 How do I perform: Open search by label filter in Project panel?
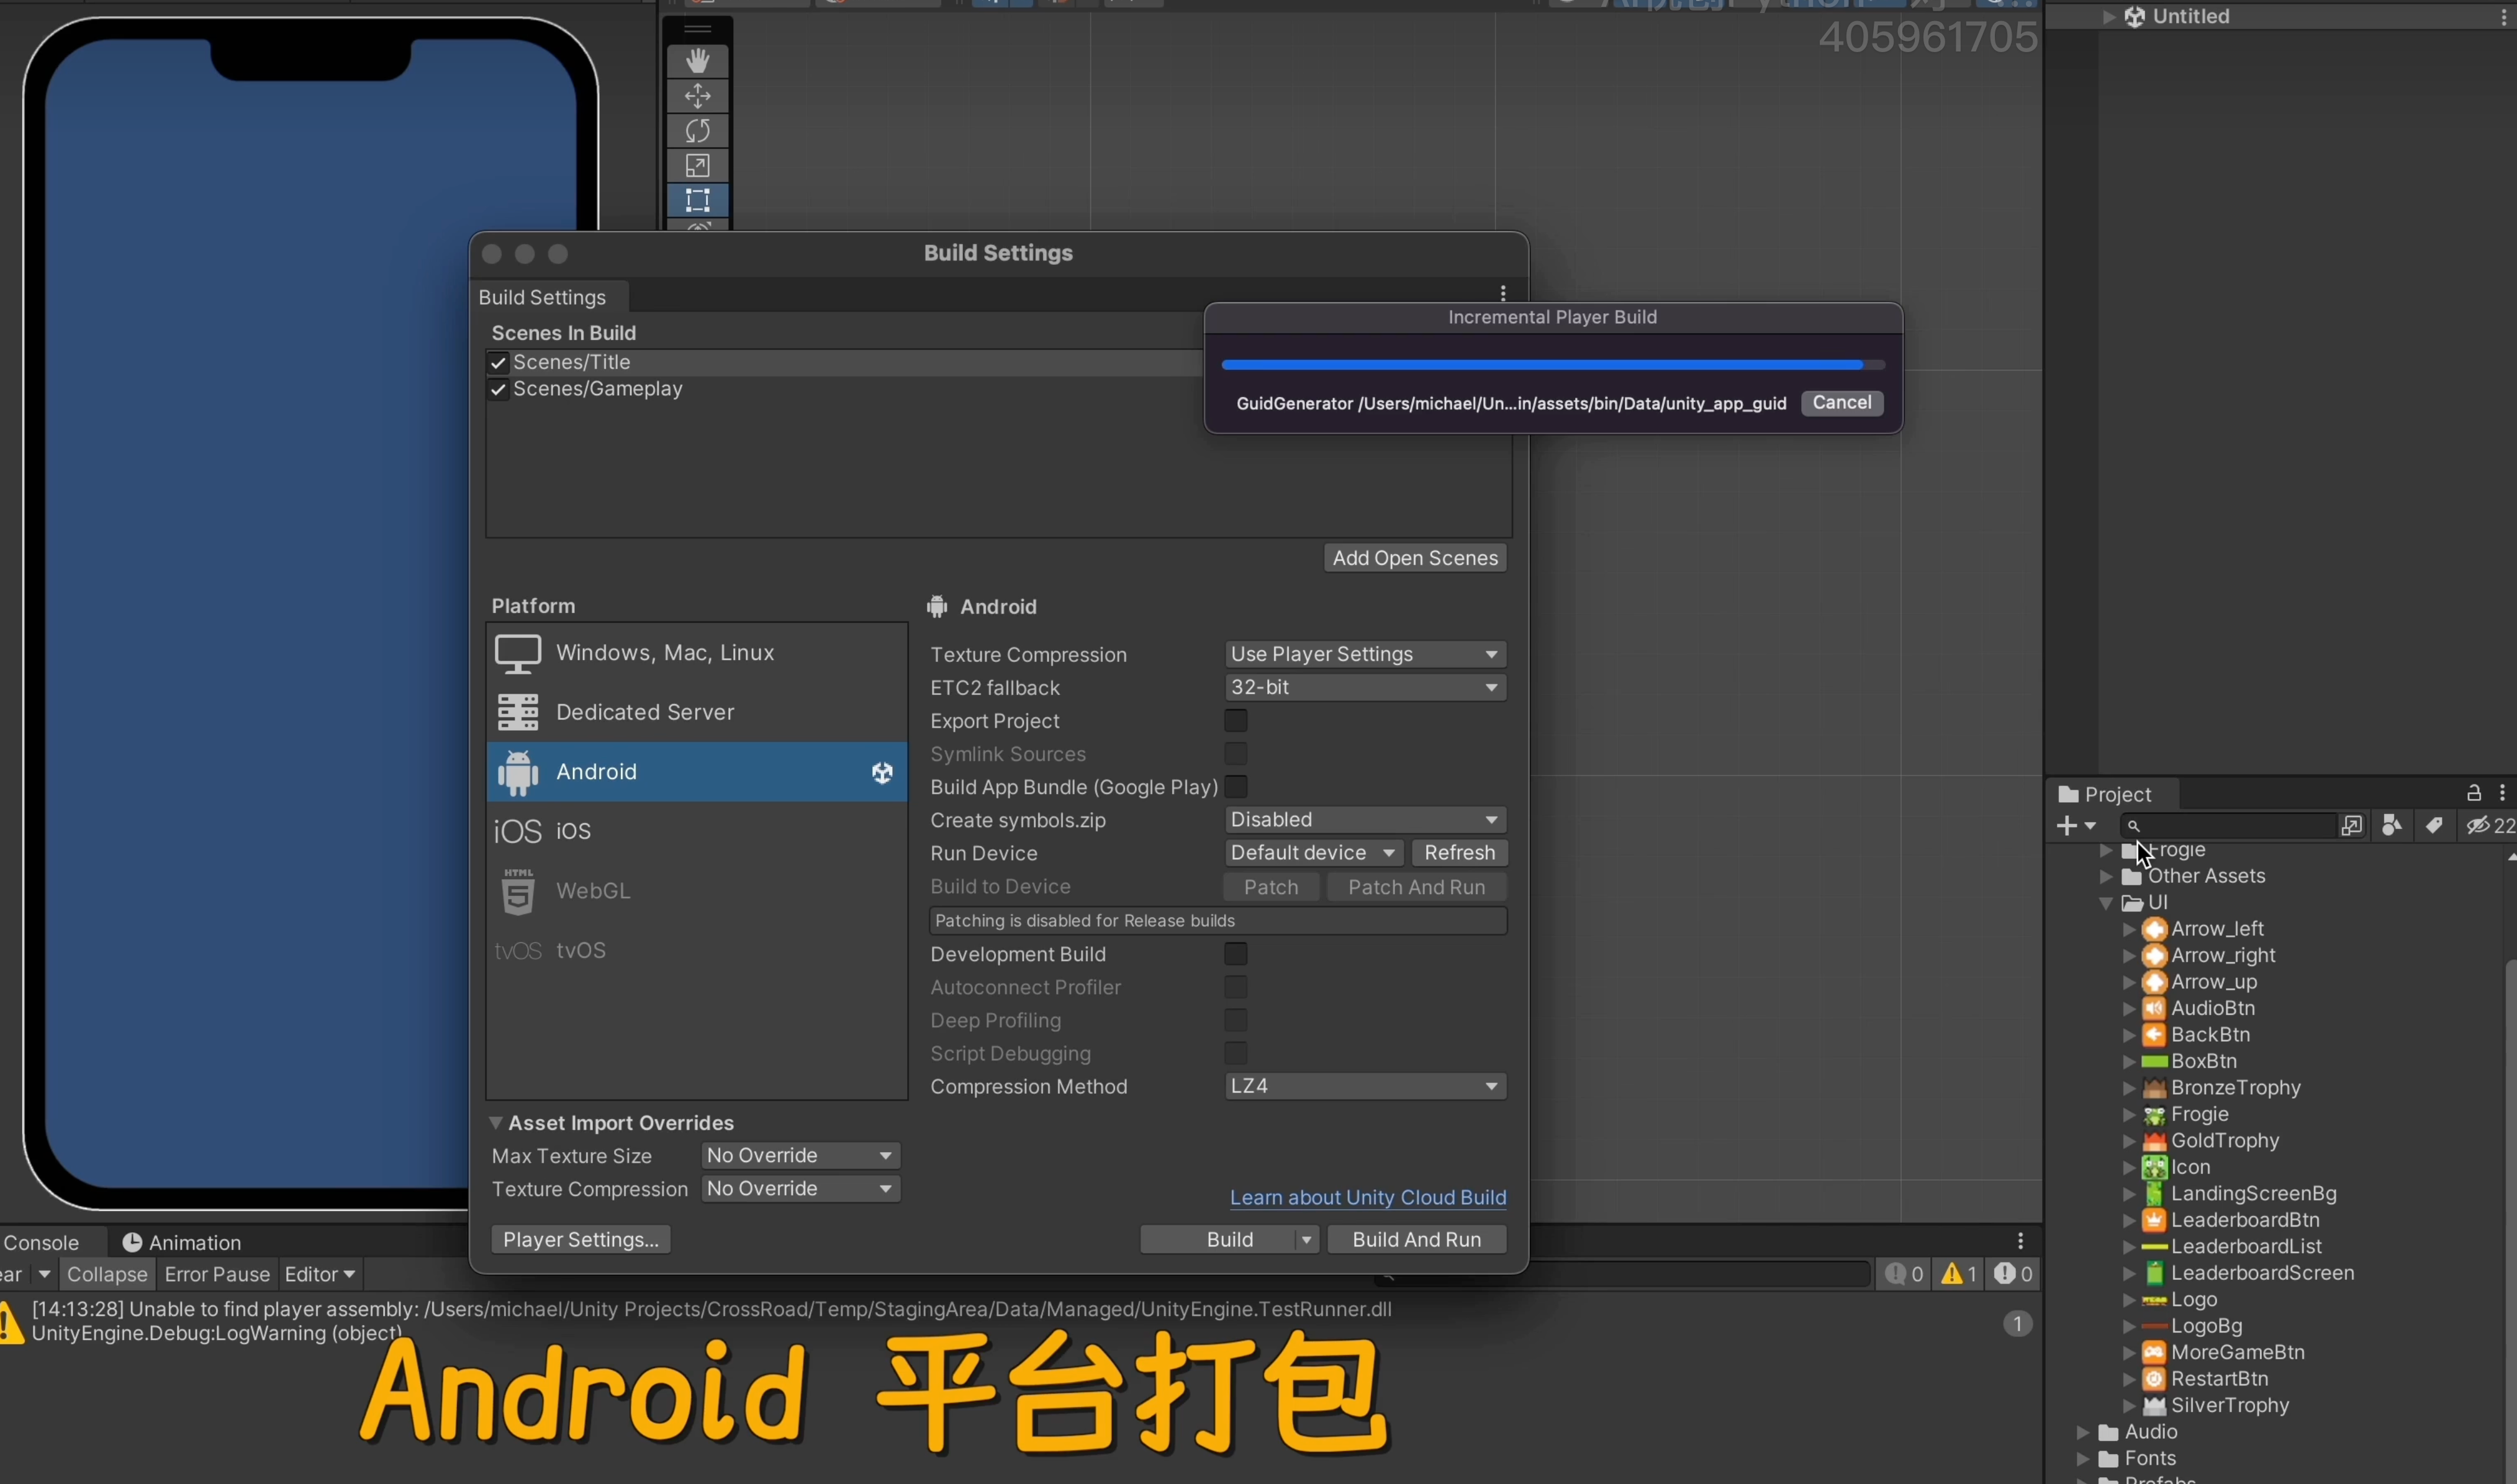click(x=2434, y=825)
